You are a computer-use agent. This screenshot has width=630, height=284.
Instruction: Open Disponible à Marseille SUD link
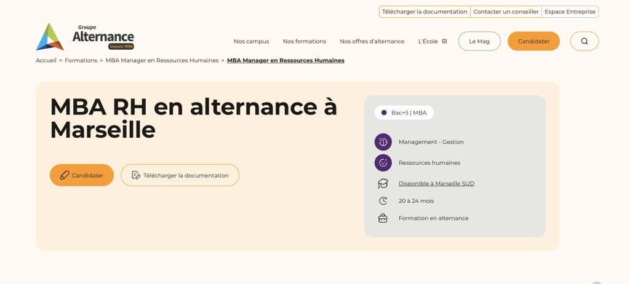[x=436, y=184]
